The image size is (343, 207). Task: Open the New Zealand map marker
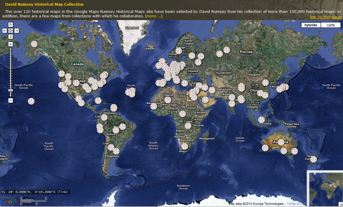click(314, 159)
